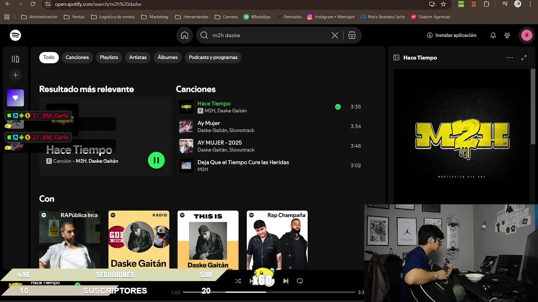Open Logística de envíos bookmark folder
Image resolution: width=538 pixels, height=302 pixels.
tap(113, 17)
